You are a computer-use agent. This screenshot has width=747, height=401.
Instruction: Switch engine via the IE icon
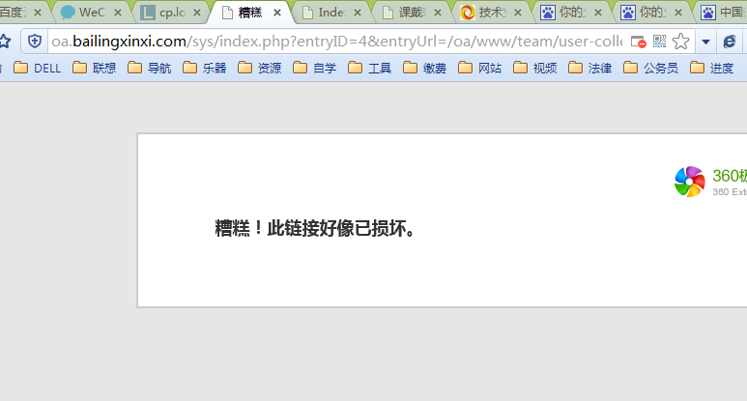(x=730, y=42)
